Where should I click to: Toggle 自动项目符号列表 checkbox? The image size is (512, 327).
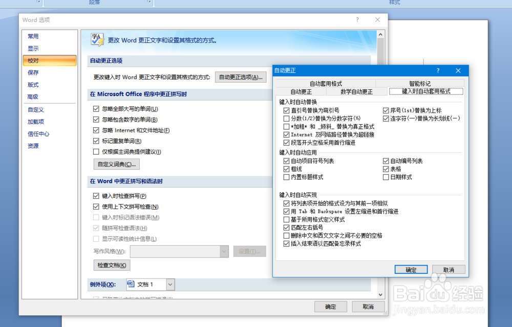tap(286, 161)
